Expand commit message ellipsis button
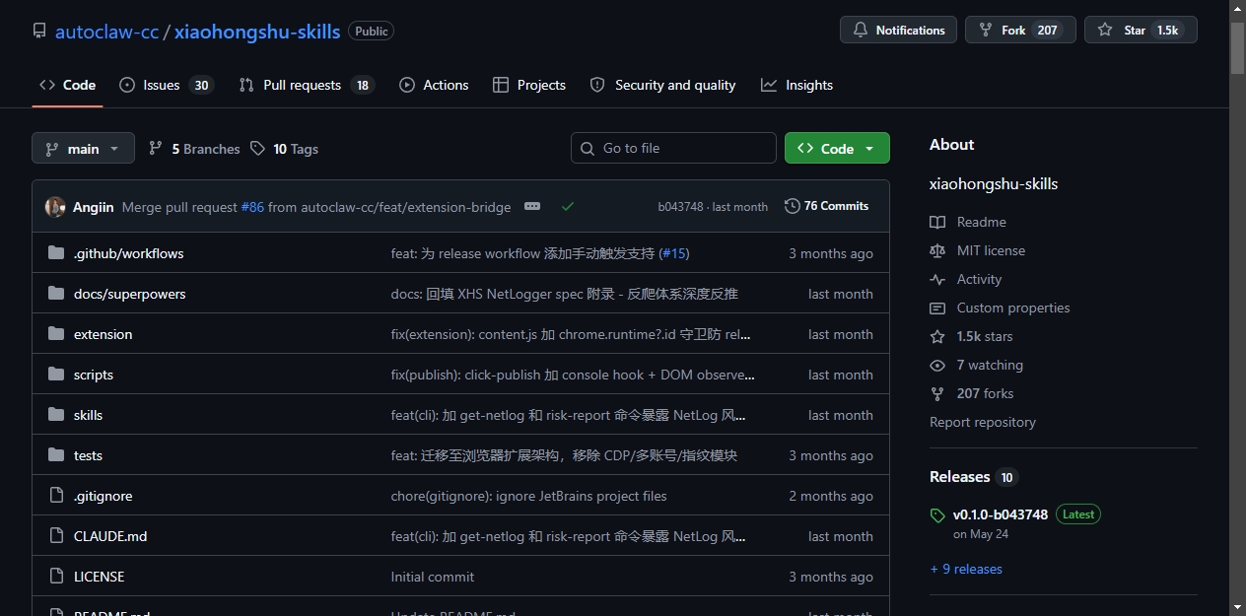Image resolution: width=1246 pixels, height=616 pixels. tap(532, 207)
